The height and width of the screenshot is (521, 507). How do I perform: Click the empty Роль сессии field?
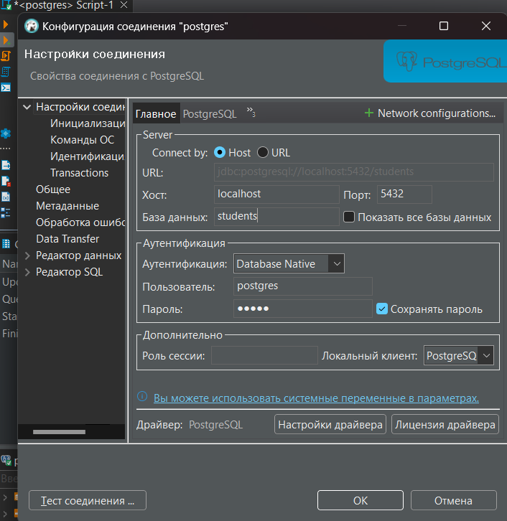coord(265,355)
